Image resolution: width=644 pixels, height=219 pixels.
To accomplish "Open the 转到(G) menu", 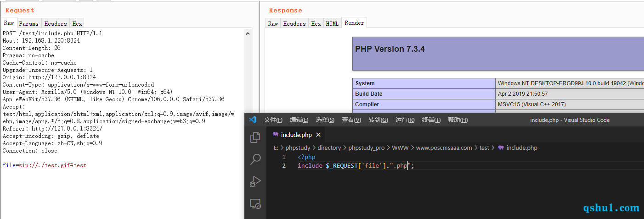I will pyautogui.click(x=378, y=120).
